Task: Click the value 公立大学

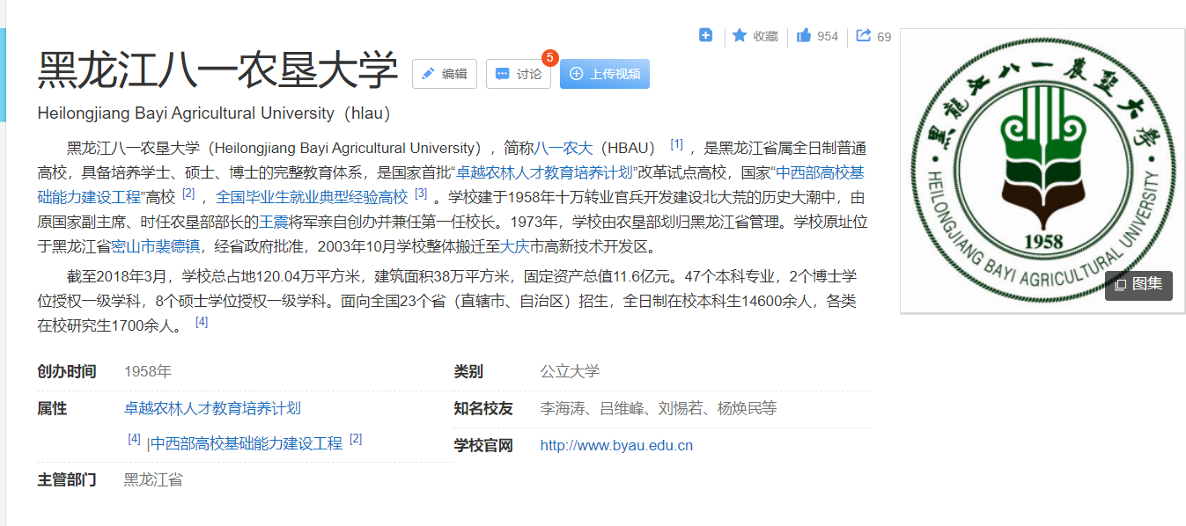Action: [x=570, y=371]
